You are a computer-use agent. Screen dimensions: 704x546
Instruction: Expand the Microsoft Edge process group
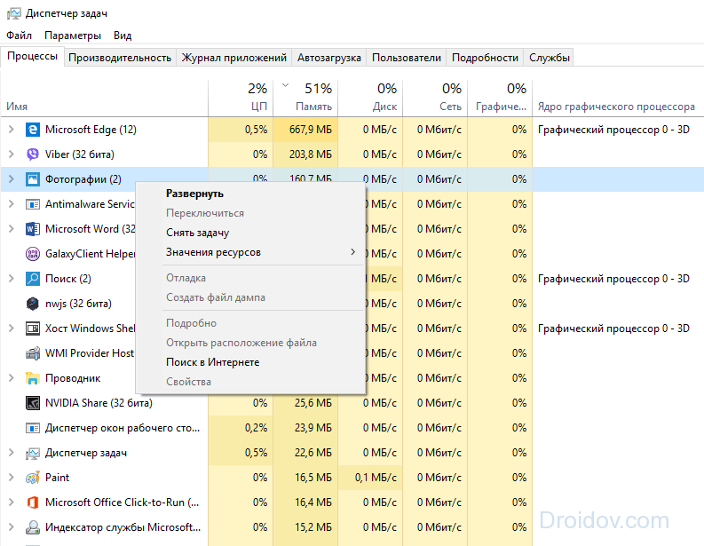coord(12,130)
